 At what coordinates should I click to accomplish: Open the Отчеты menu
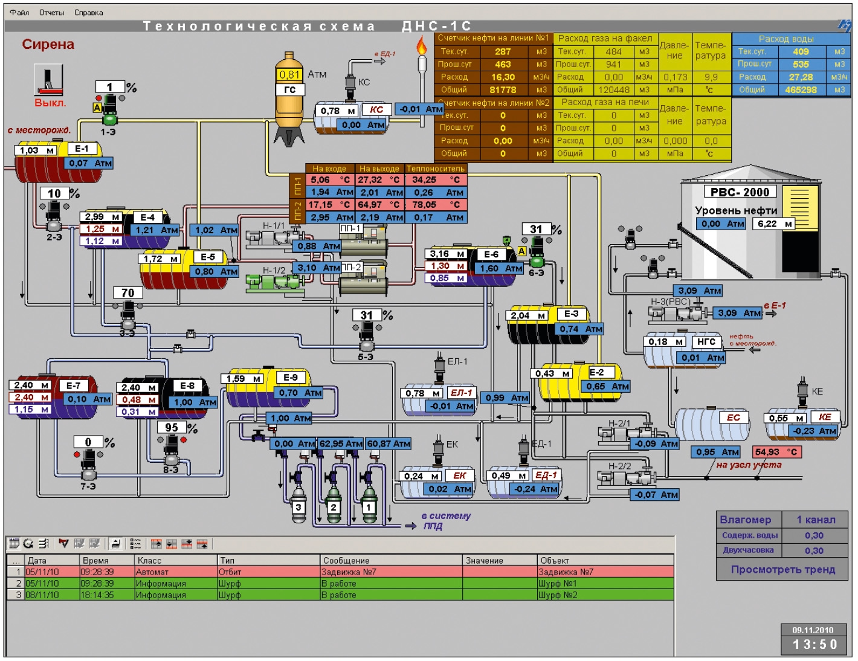(x=51, y=12)
